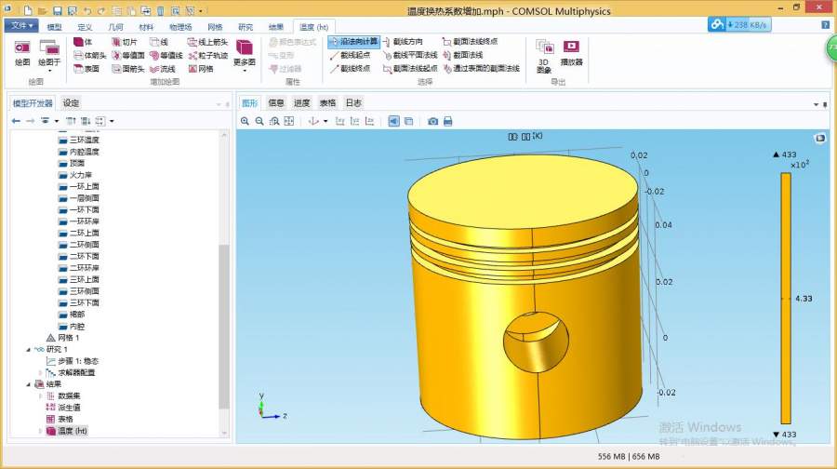Add a 粒子轨迹 particle trajectories plot

[x=207, y=55]
